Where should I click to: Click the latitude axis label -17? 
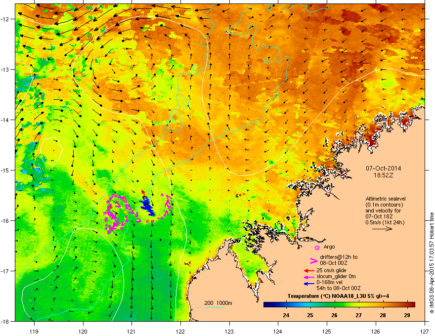(5, 271)
